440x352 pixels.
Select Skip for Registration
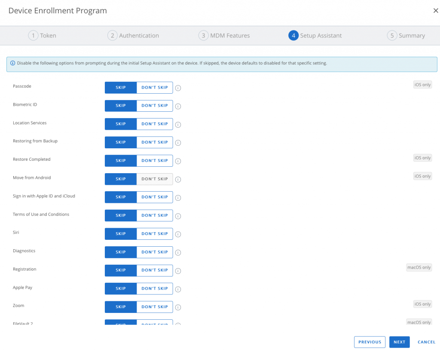121,270
